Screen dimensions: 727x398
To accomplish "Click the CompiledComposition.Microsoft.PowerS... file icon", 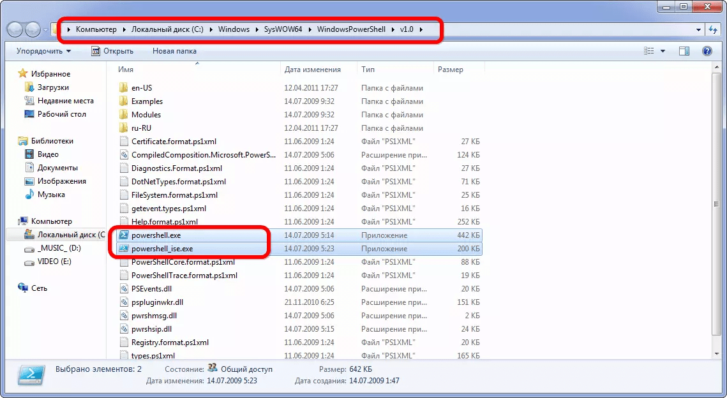I will tap(123, 155).
